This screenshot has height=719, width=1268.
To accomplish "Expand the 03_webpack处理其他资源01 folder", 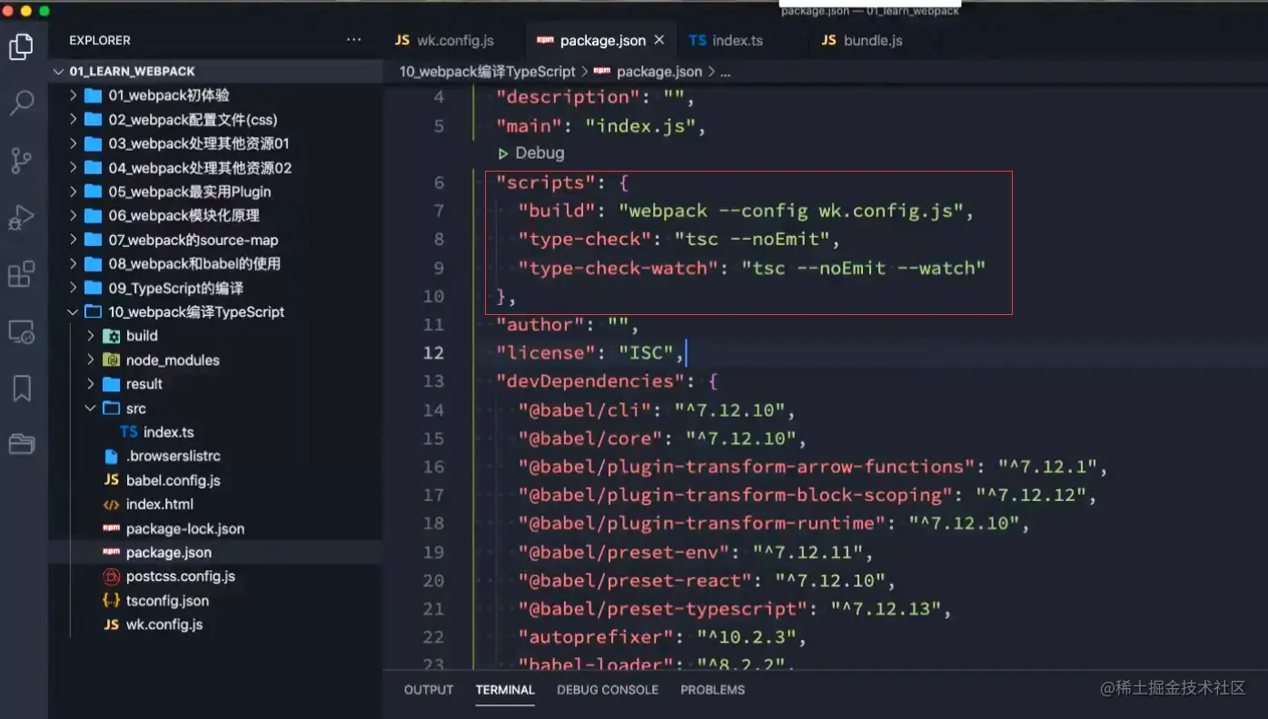I will [x=215, y=143].
